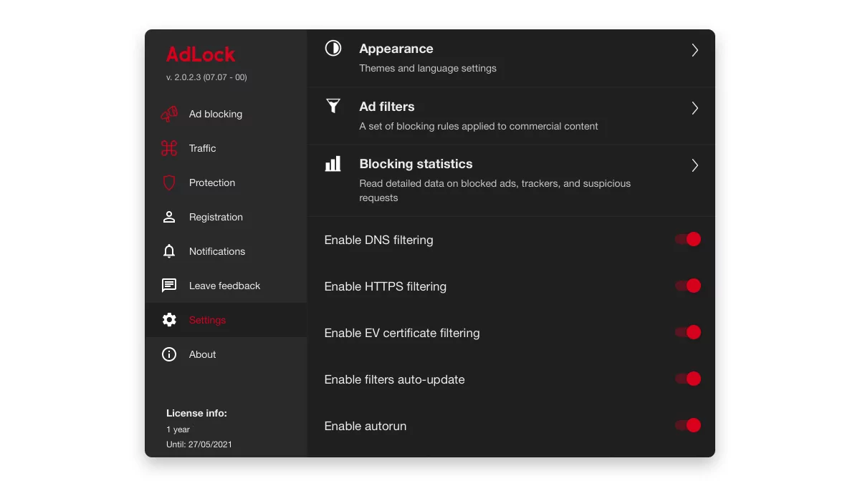
Task: Open Ad filters using right chevron
Action: (x=694, y=108)
